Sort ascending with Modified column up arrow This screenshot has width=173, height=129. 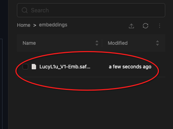(x=157, y=42)
